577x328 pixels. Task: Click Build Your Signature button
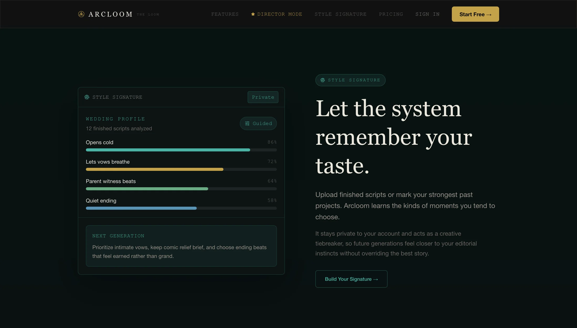tap(351, 279)
